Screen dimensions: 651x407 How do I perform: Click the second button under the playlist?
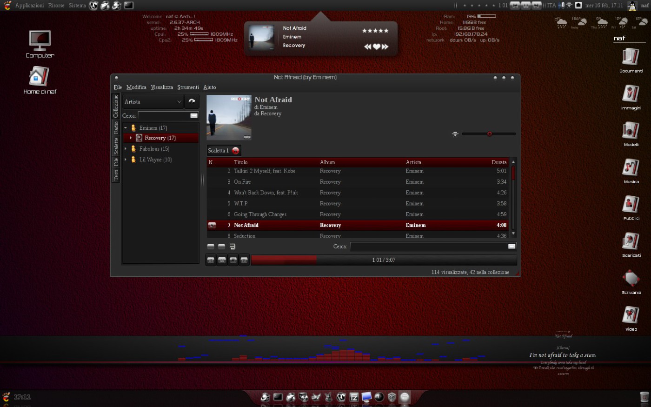click(221, 247)
